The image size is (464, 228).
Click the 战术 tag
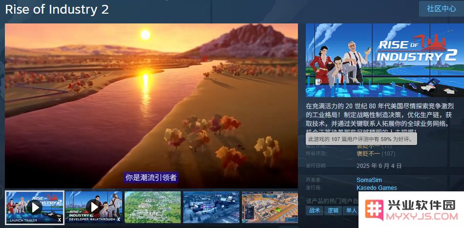[x=314, y=210]
